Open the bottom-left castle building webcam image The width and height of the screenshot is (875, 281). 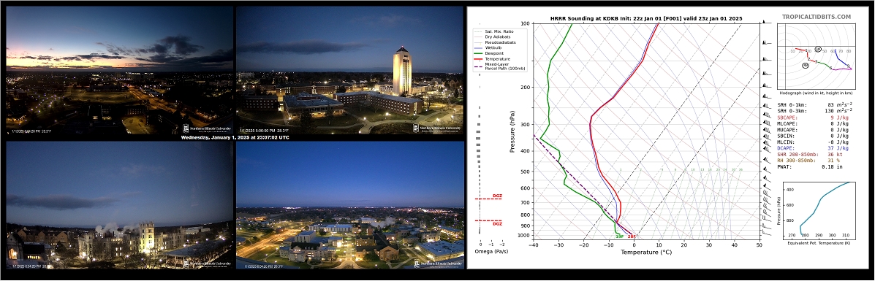click(x=119, y=204)
